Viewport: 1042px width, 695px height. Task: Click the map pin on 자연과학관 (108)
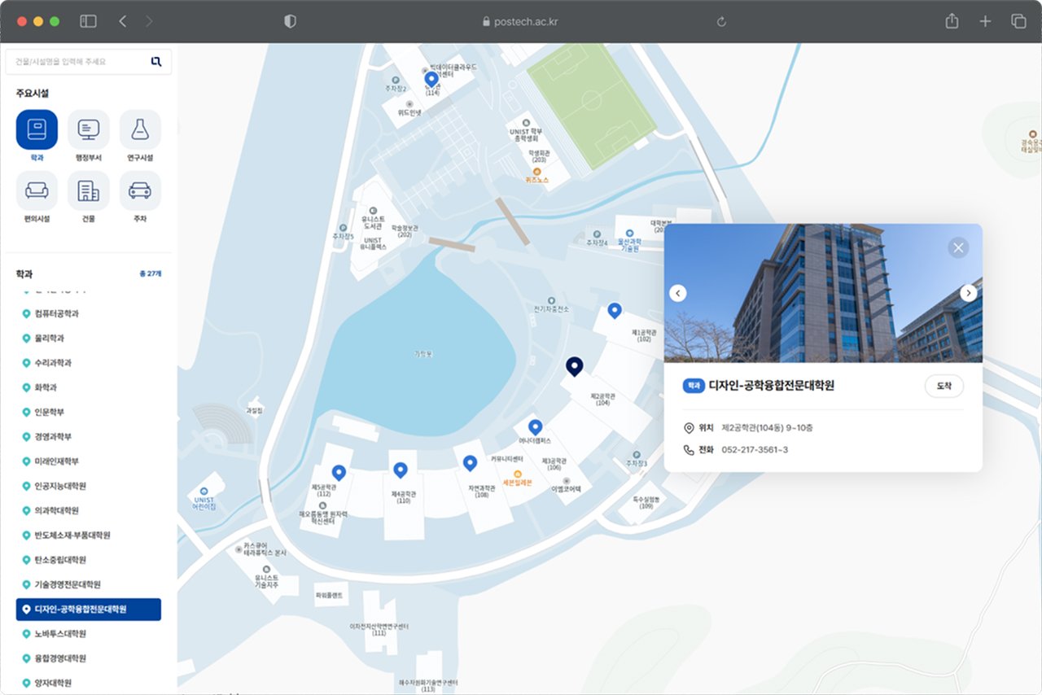tap(470, 464)
